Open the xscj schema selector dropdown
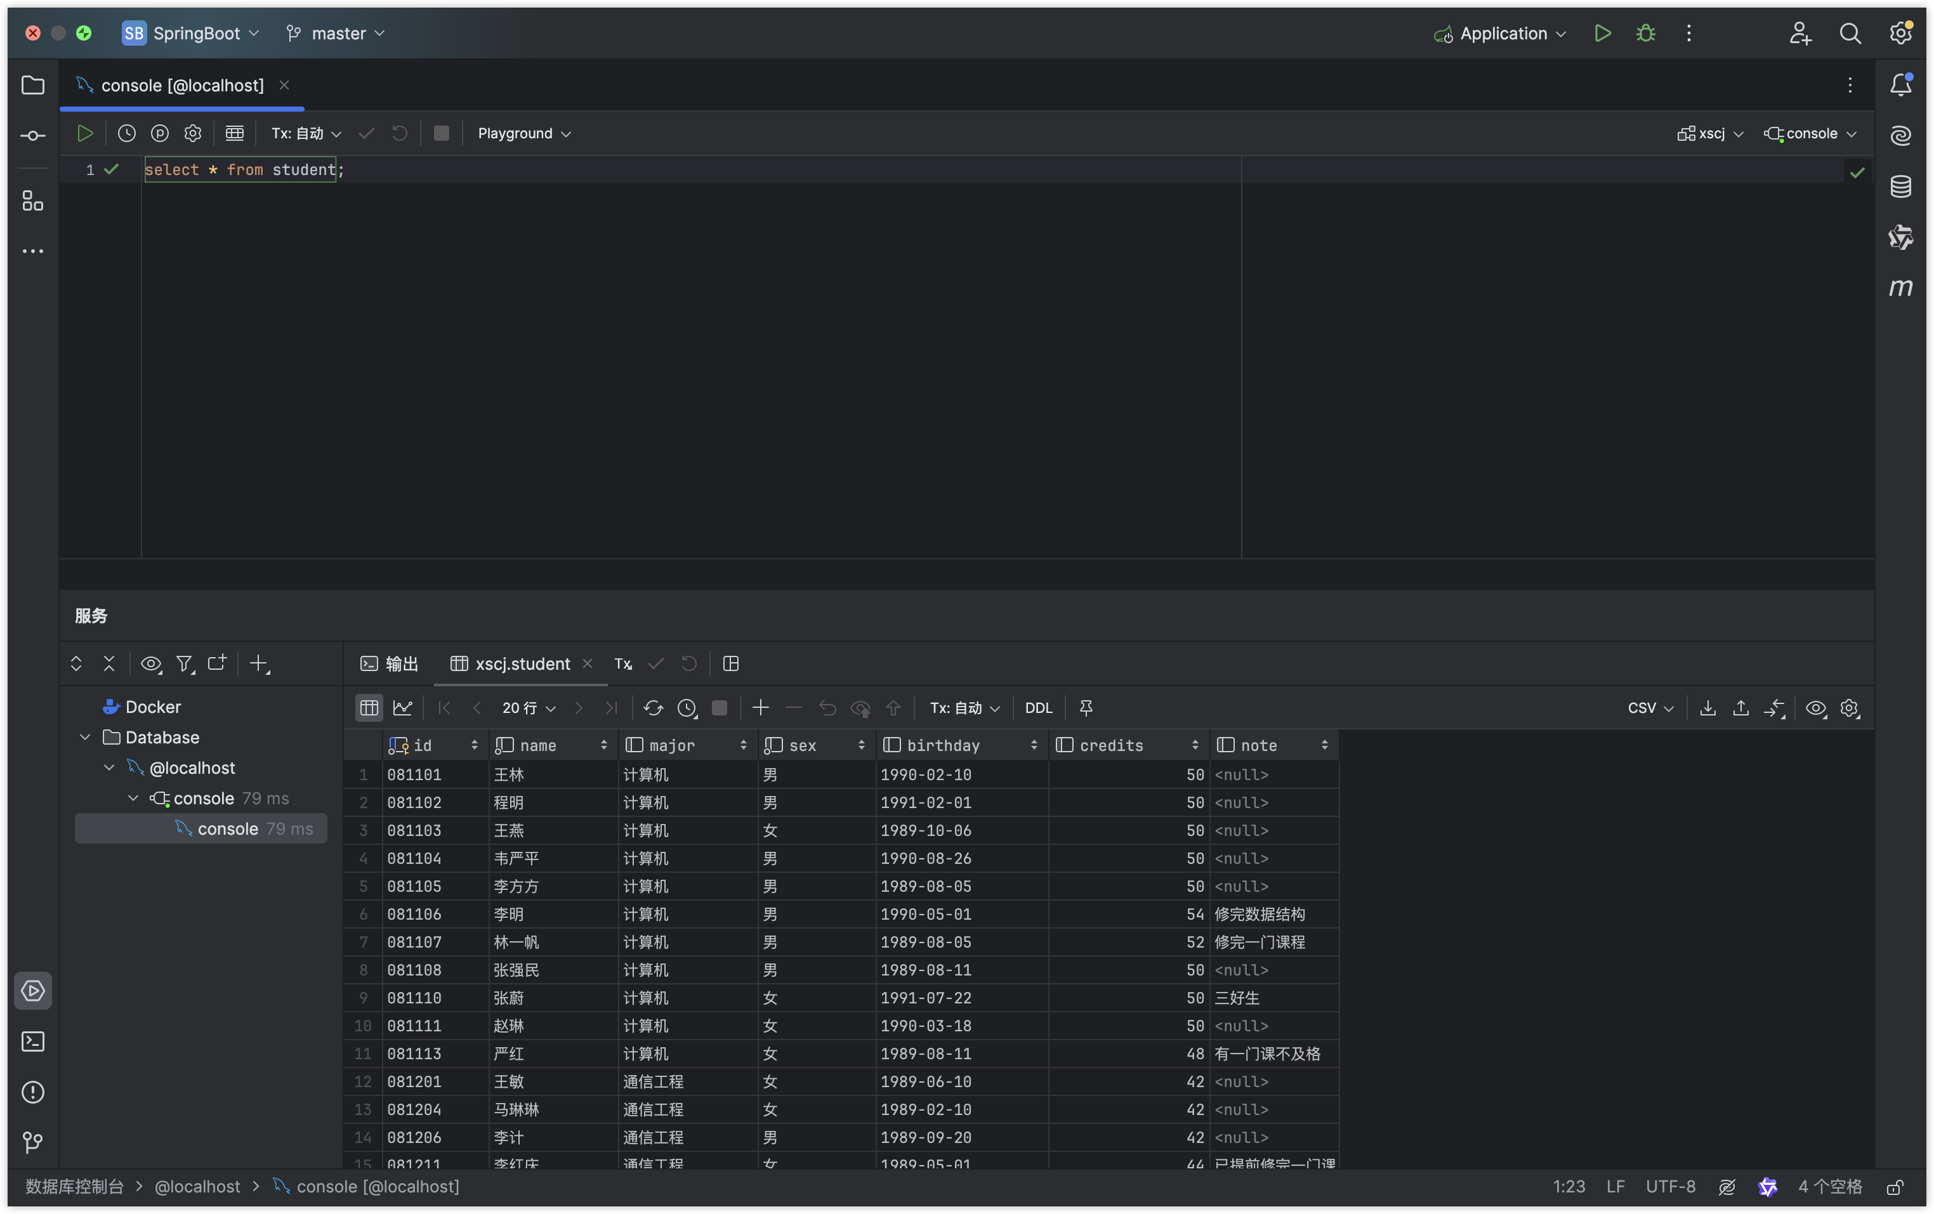Screen dimensions: 1934x1214 coord(1711,133)
